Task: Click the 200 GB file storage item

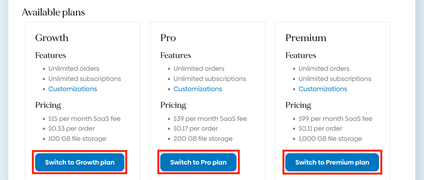Action: [203, 139]
